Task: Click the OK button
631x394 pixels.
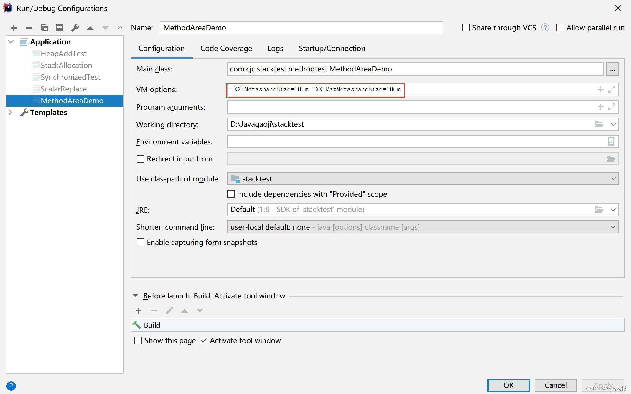Action: tap(508, 385)
